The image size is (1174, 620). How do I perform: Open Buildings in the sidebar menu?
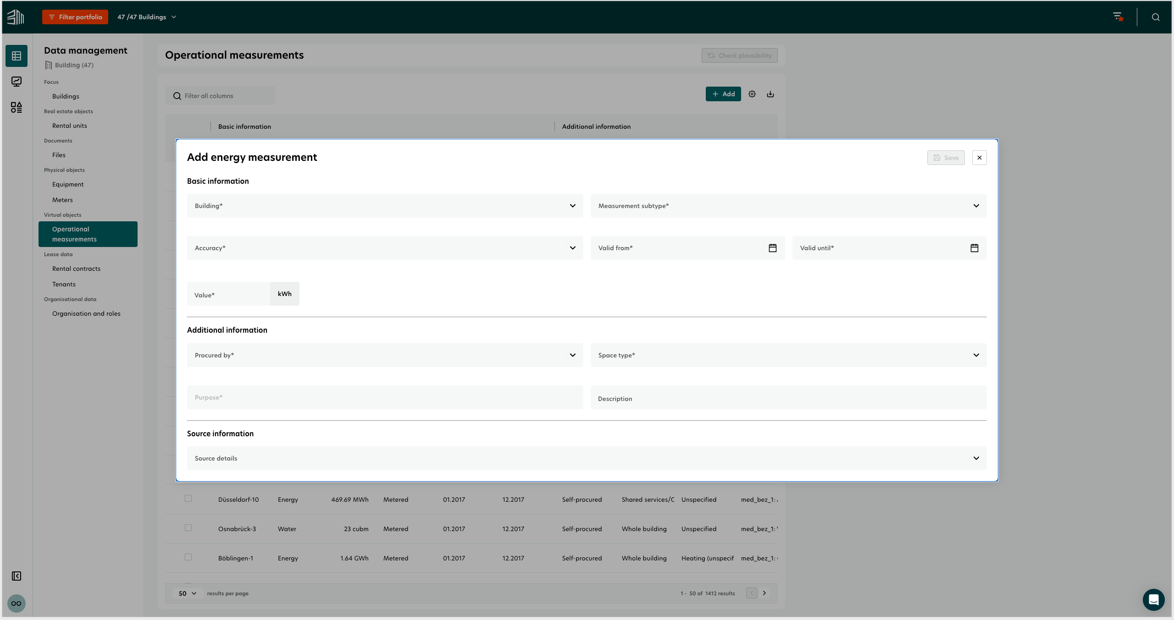tap(66, 96)
